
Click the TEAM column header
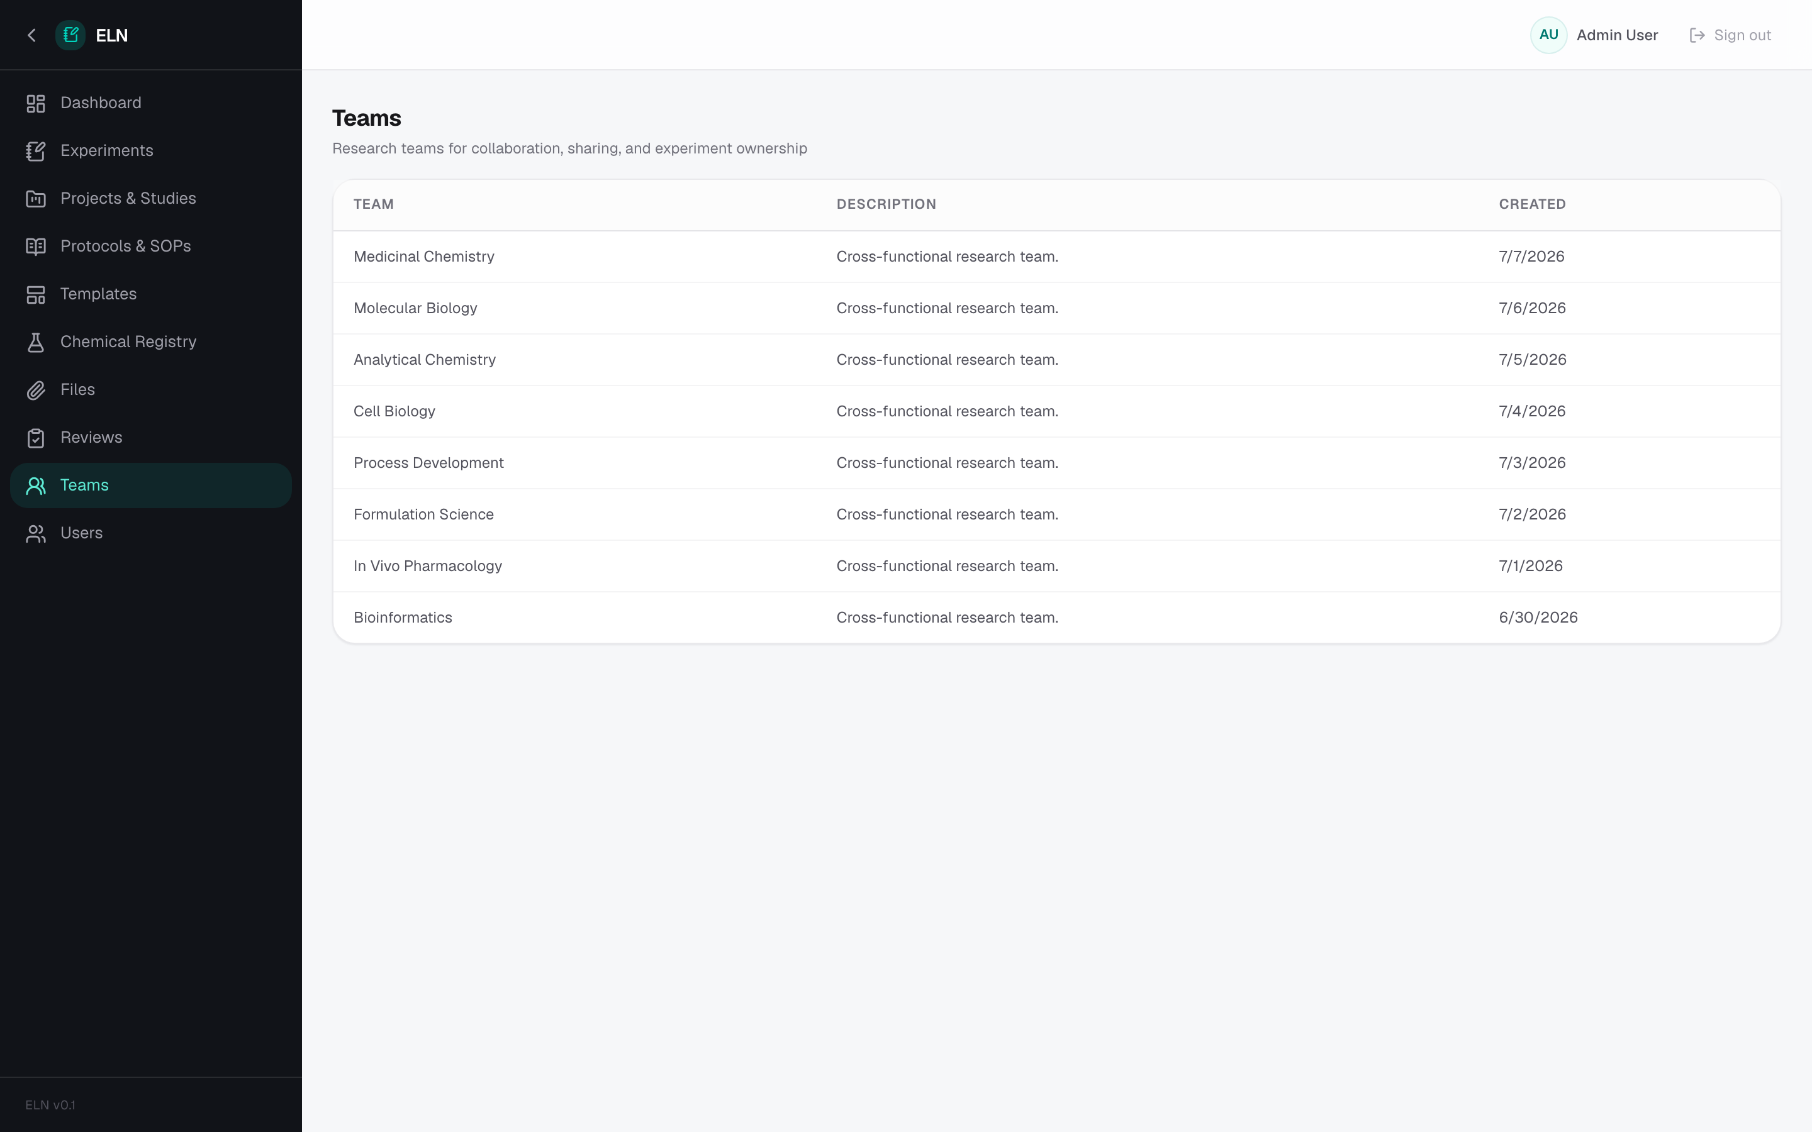point(374,204)
